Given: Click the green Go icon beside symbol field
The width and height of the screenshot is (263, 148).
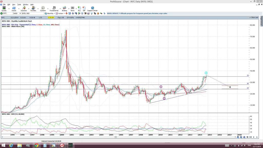Looking at the screenshot, I should point(2,13).
